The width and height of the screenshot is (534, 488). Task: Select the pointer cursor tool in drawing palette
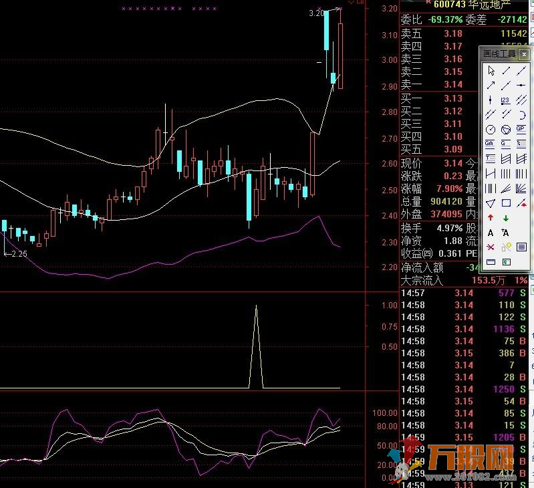pos(490,70)
